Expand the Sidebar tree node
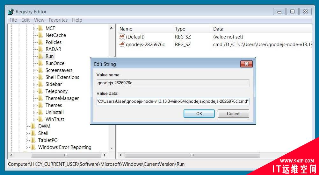The height and width of the screenshot is (175, 319). pyautogui.click(x=34, y=84)
